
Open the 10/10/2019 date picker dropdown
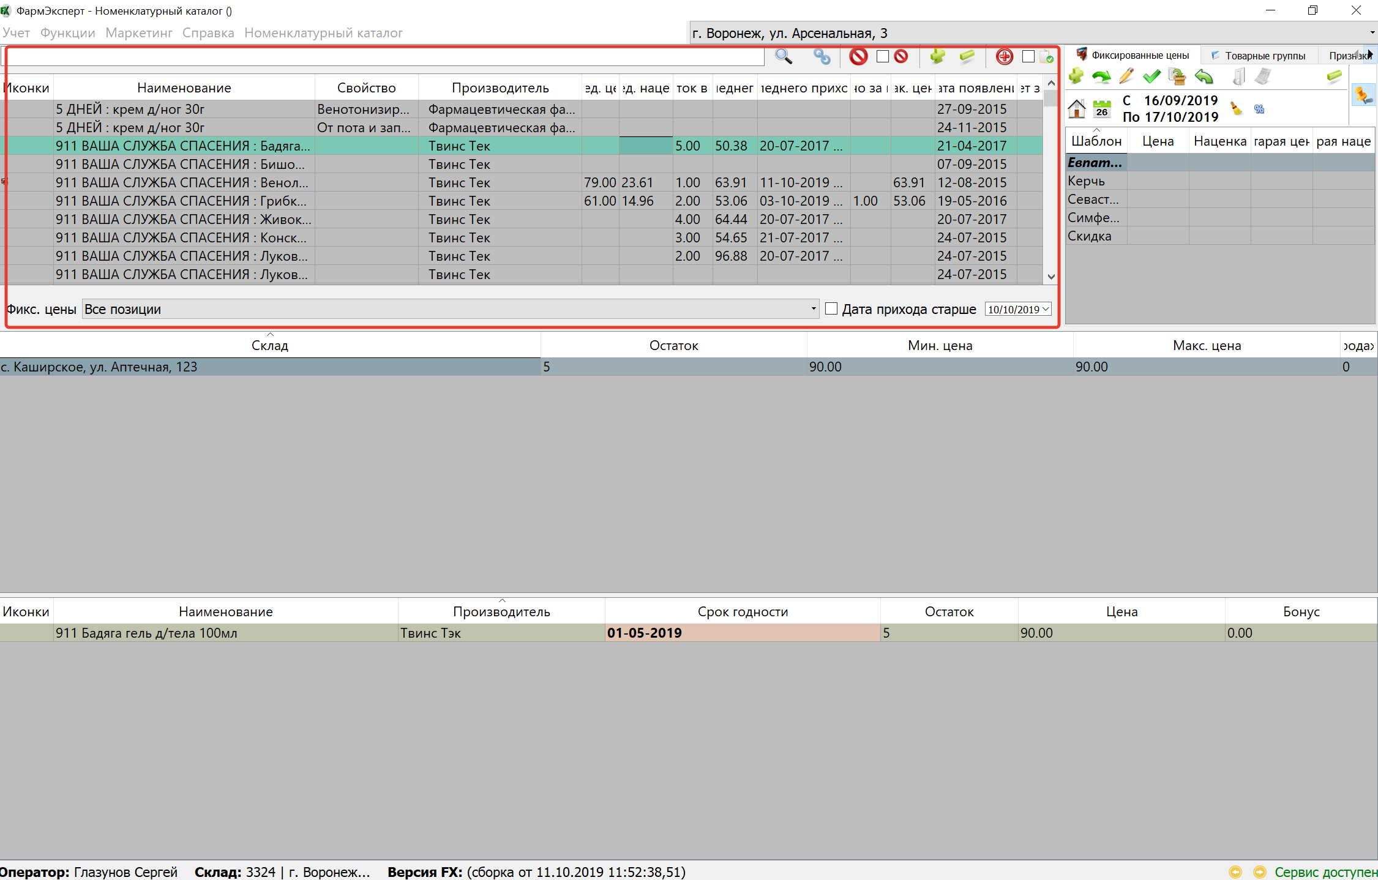1046,310
